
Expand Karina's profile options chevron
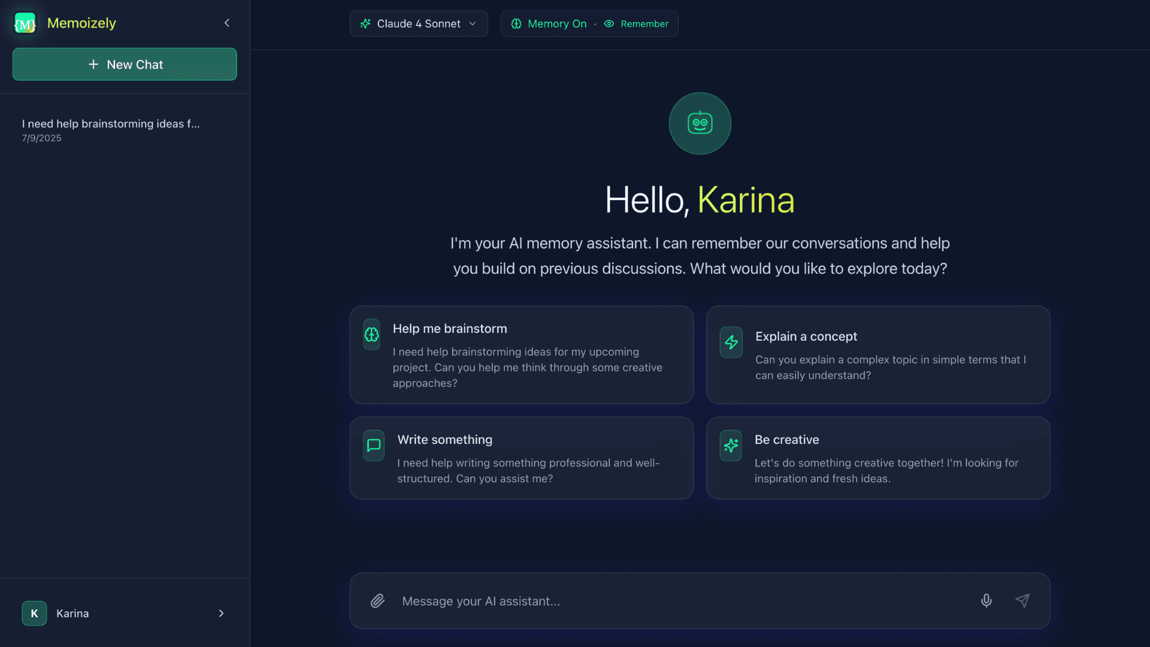coord(221,613)
